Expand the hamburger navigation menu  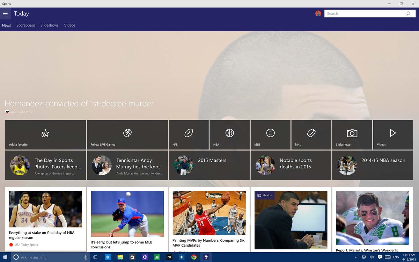6,13
